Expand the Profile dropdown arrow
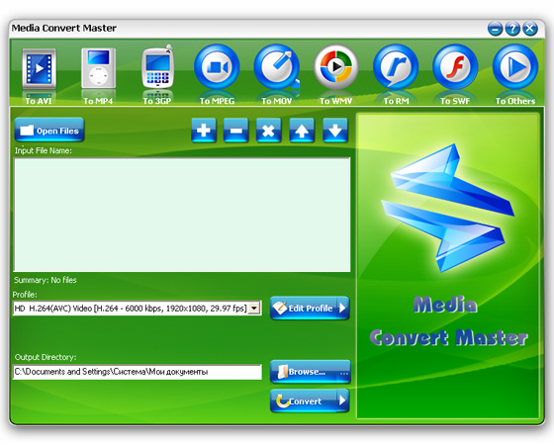554x445 pixels. tap(253, 308)
